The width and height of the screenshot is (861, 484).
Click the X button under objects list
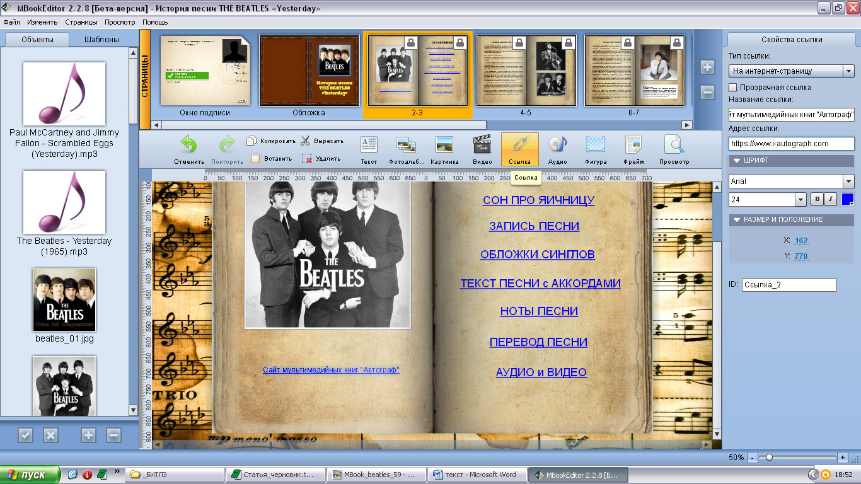(50, 435)
